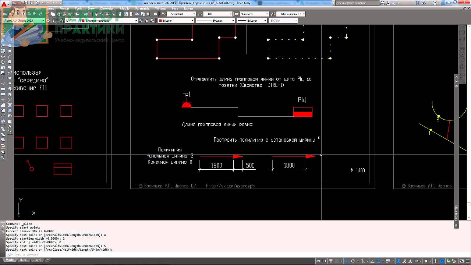Screen dimensions: 471x265
Task: Toggle Object Snap Tracking in status bar
Action: click(372, 261)
